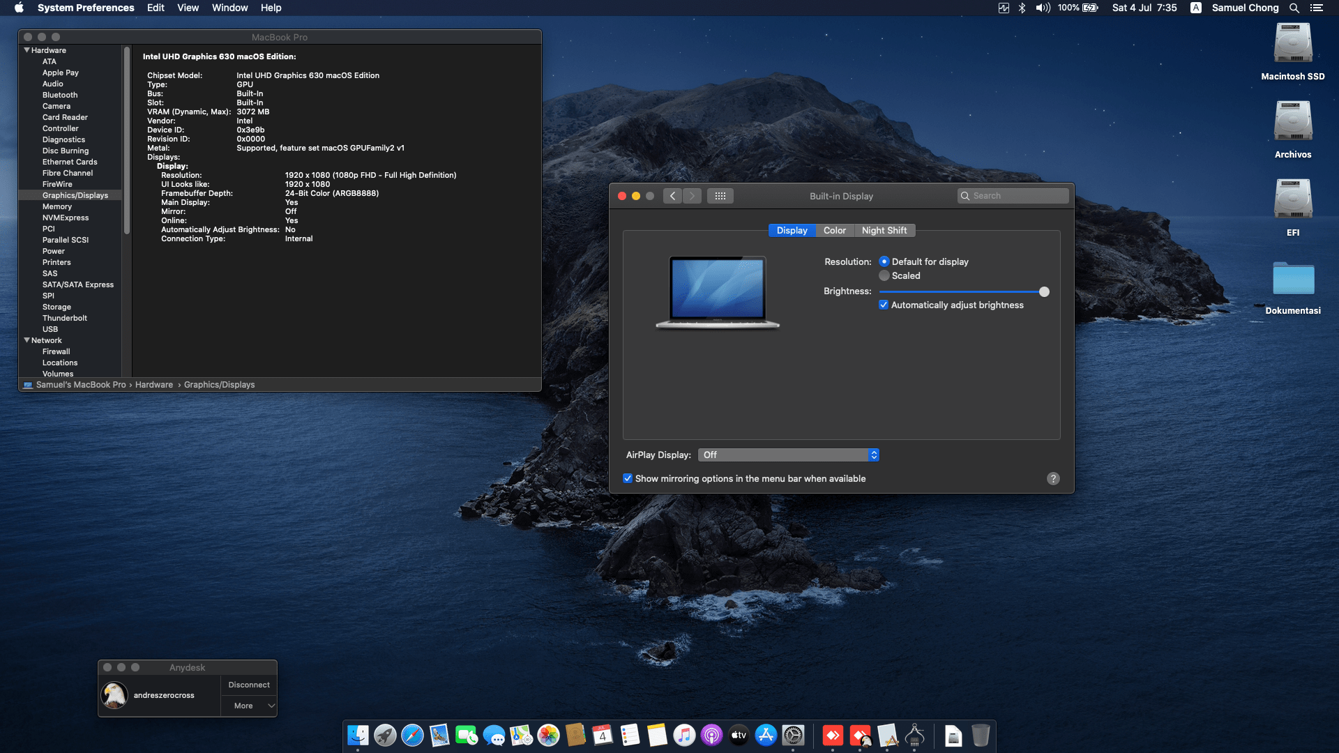Open Messages from the Dock

pos(494,735)
